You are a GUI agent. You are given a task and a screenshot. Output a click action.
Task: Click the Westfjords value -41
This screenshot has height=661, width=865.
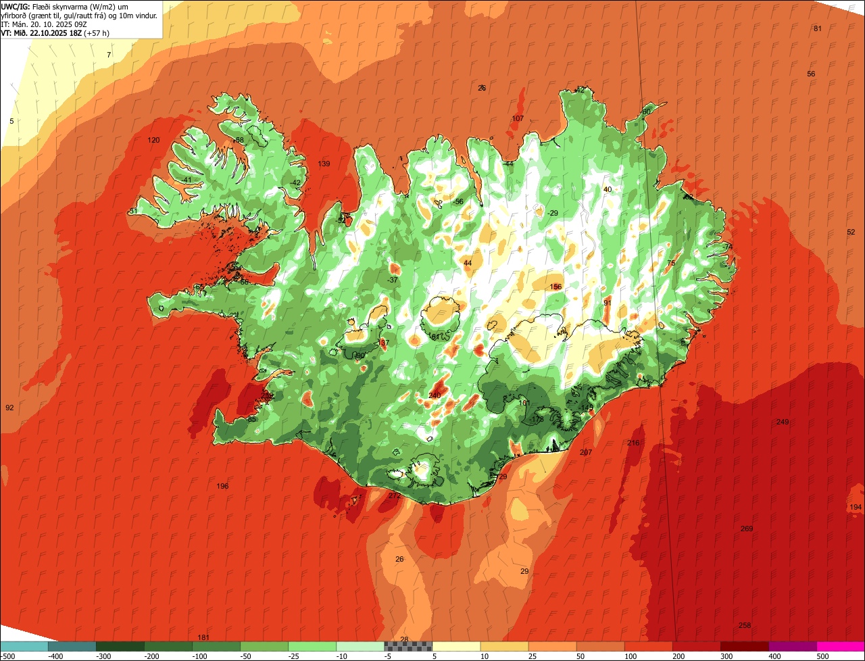(x=186, y=180)
